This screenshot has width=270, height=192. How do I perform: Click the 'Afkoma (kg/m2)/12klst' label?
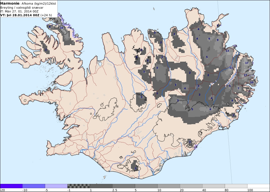click(x=39, y=4)
